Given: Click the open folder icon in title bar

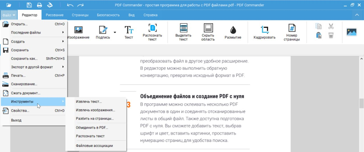Looking at the screenshot, I should coord(9,5).
